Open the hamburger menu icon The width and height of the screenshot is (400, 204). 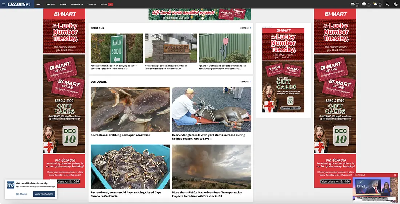click(4, 4)
